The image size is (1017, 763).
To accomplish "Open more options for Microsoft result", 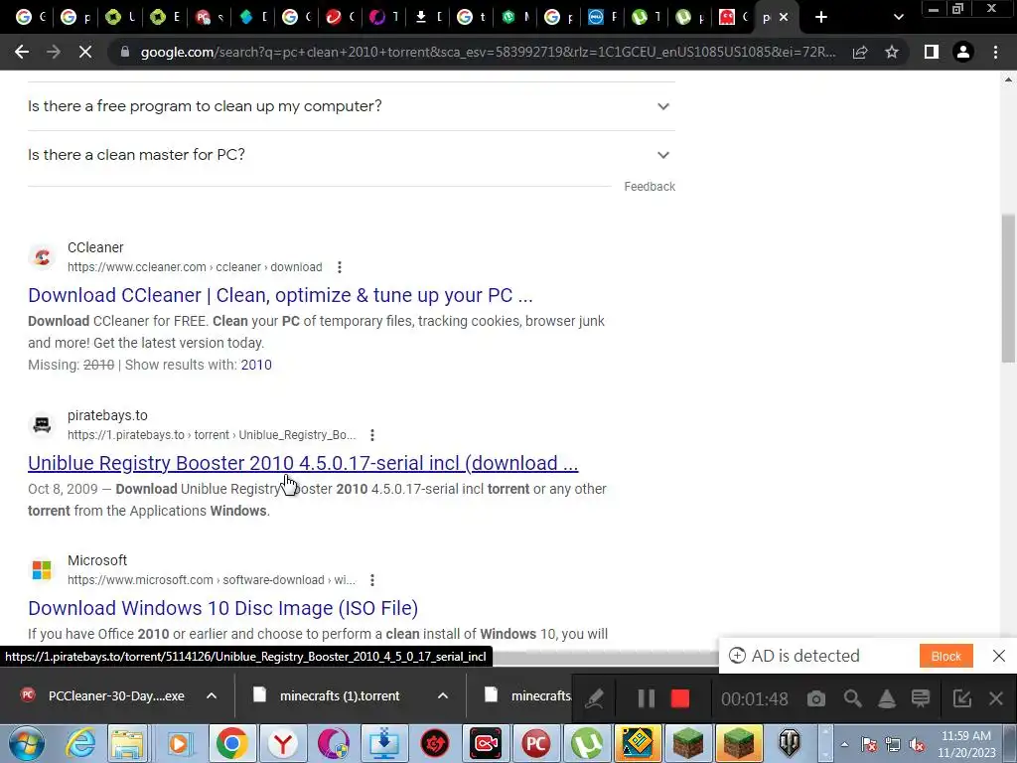I will click(x=371, y=580).
